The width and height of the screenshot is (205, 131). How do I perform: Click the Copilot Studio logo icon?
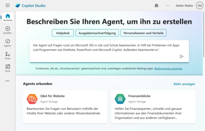(18, 5)
